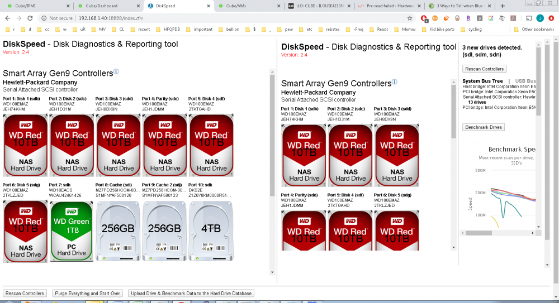The image size is (559, 303).
Task: Click bottom-bar Rescan Controllers button
Action: click(25, 294)
